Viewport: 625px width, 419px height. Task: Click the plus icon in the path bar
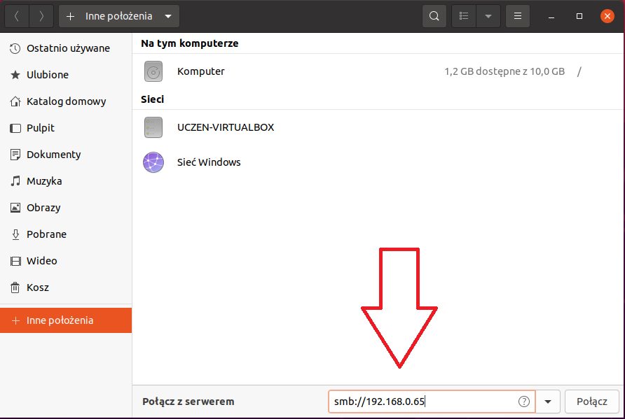tap(70, 16)
